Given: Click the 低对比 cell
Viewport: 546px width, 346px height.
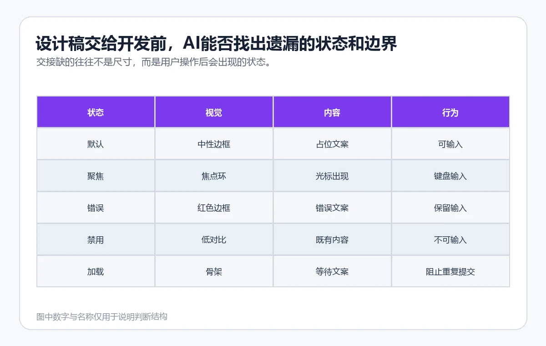Looking at the screenshot, I should tap(214, 239).
